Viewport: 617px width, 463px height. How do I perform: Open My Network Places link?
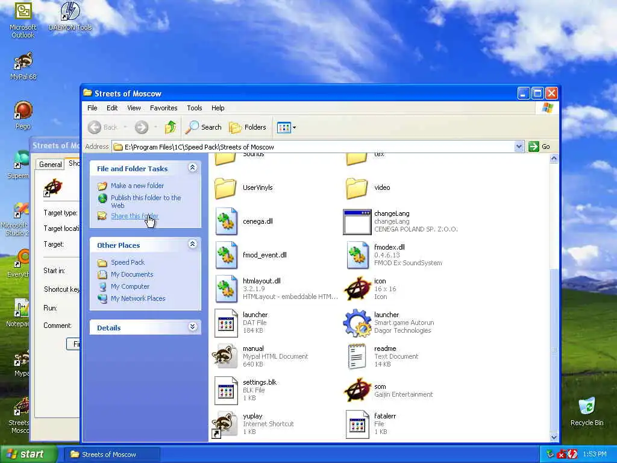point(138,298)
